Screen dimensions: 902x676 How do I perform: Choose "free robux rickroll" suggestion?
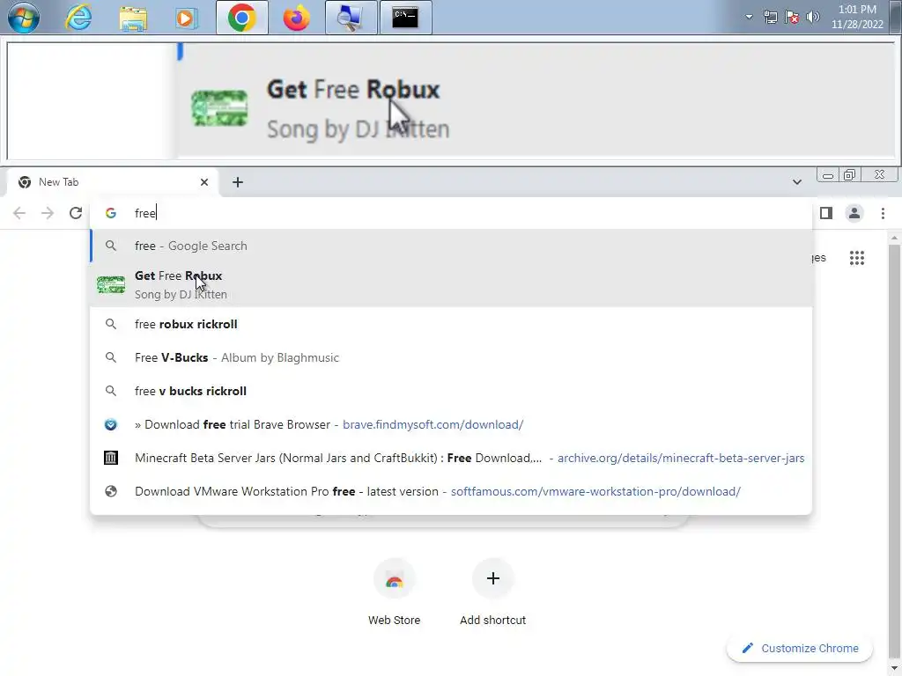pos(451,324)
